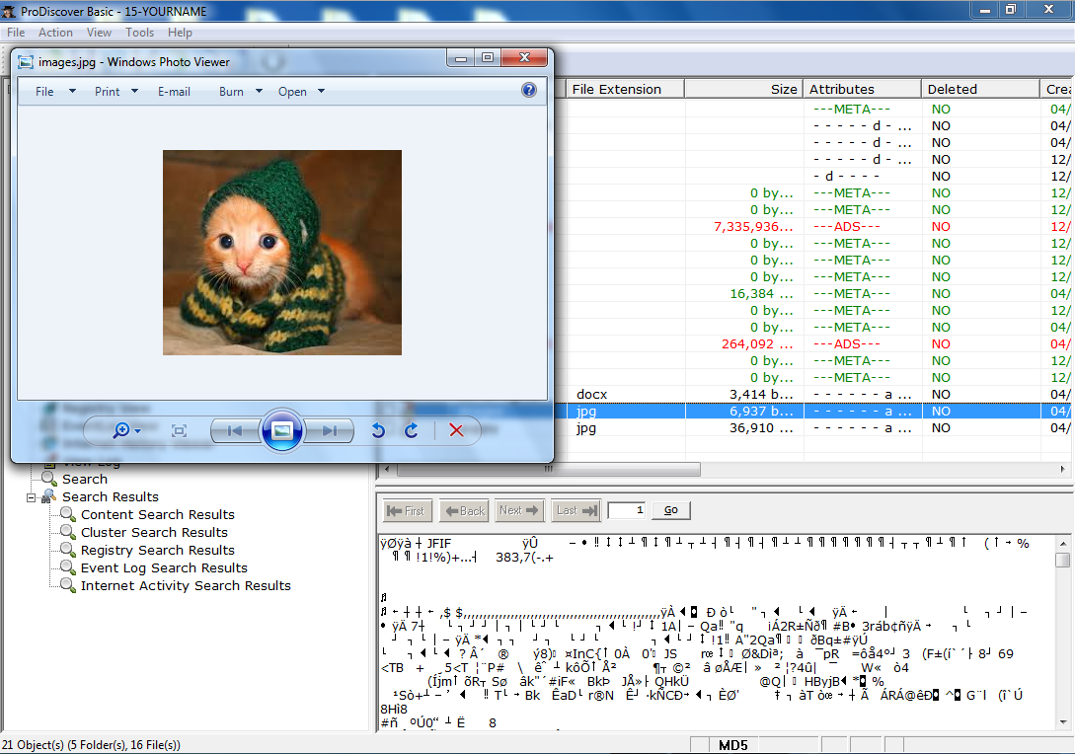Click the First page button
1075x754 pixels.
(x=407, y=510)
